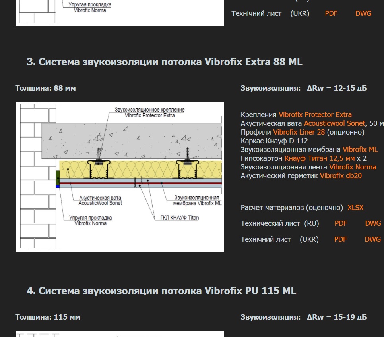384x337 pixels.
Task: Go to Vibrofix db20 sealant link
Action: (341, 176)
